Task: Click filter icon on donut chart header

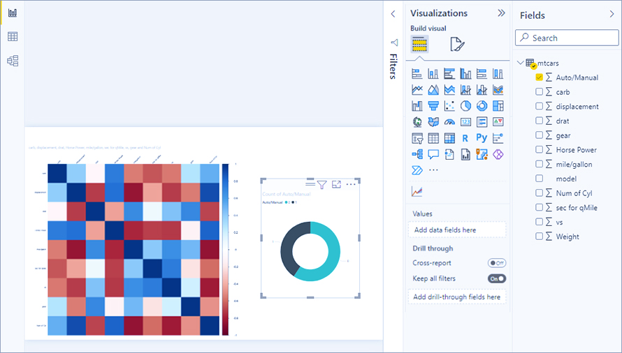Action: [x=321, y=185]
